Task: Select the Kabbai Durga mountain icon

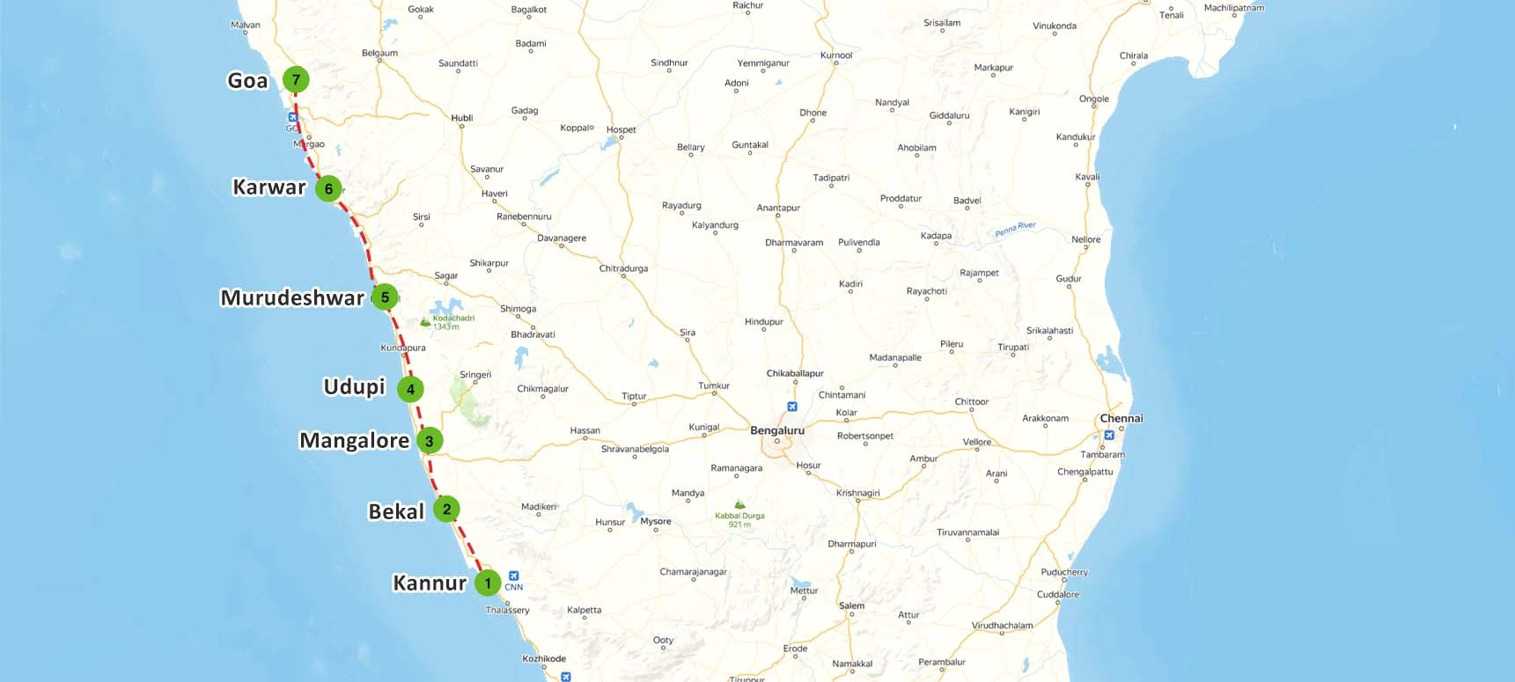Action: click(x=739, y=505)
